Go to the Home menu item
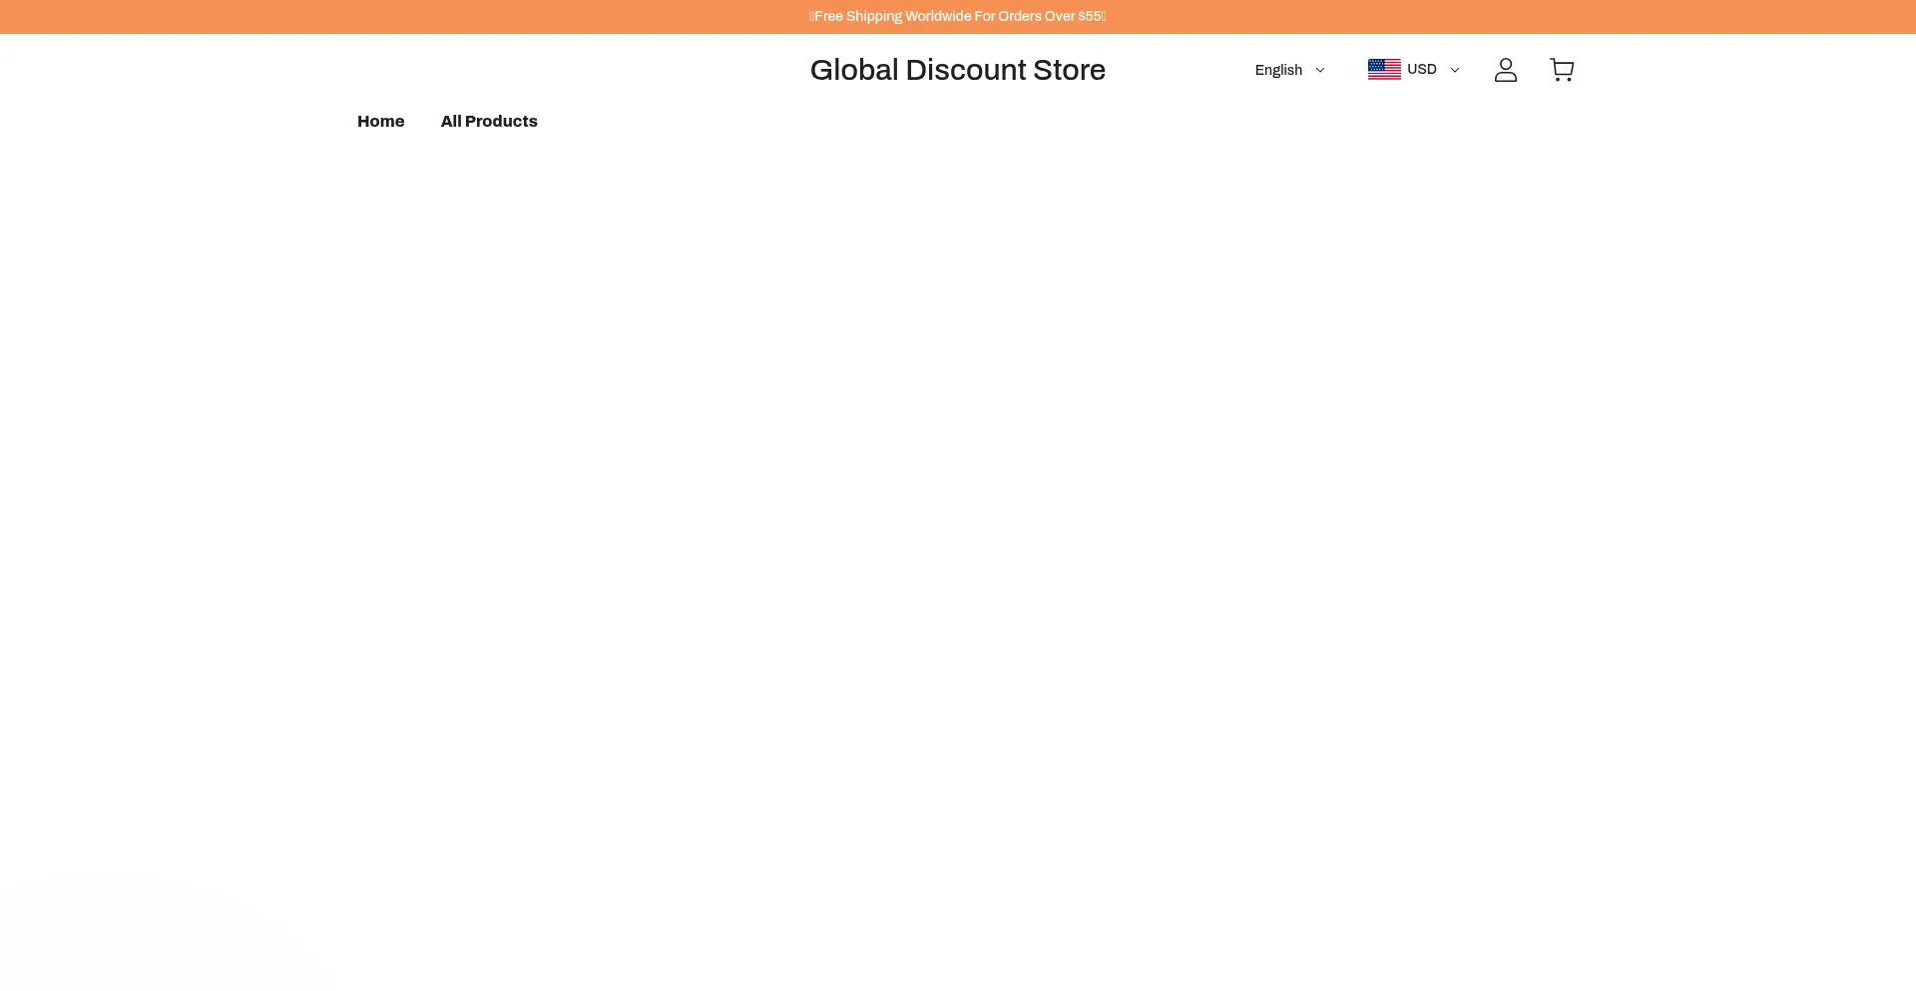The height and width of the screenshot is (991, 1916). 380,122
